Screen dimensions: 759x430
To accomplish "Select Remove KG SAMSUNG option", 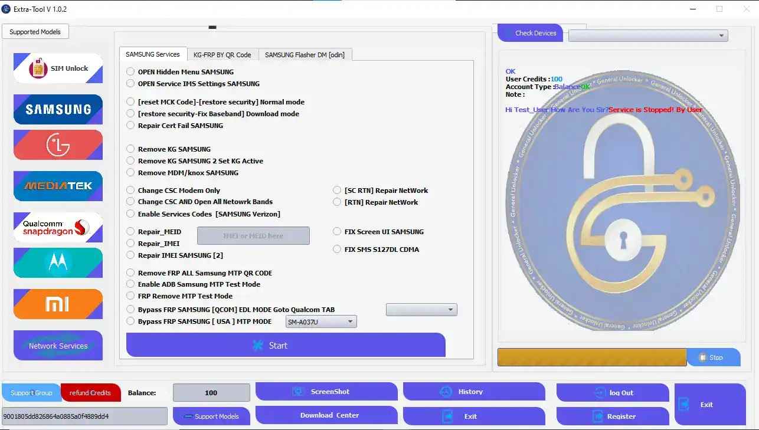I will [x=130, y=149].
